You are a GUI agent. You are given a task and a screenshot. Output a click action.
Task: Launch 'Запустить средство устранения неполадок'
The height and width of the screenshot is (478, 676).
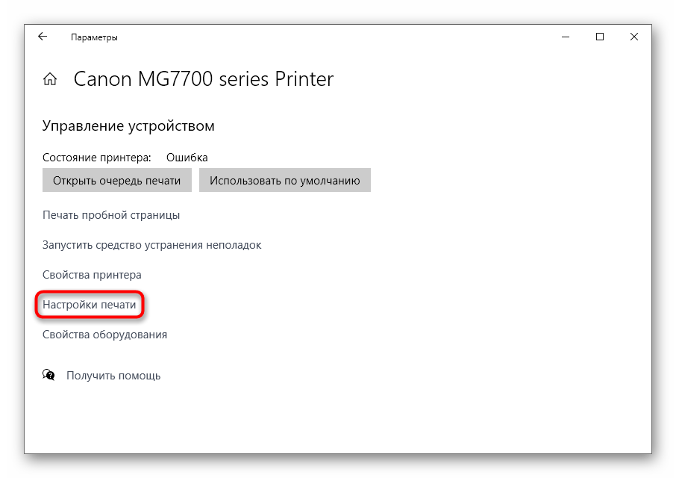tap(151, 245)
